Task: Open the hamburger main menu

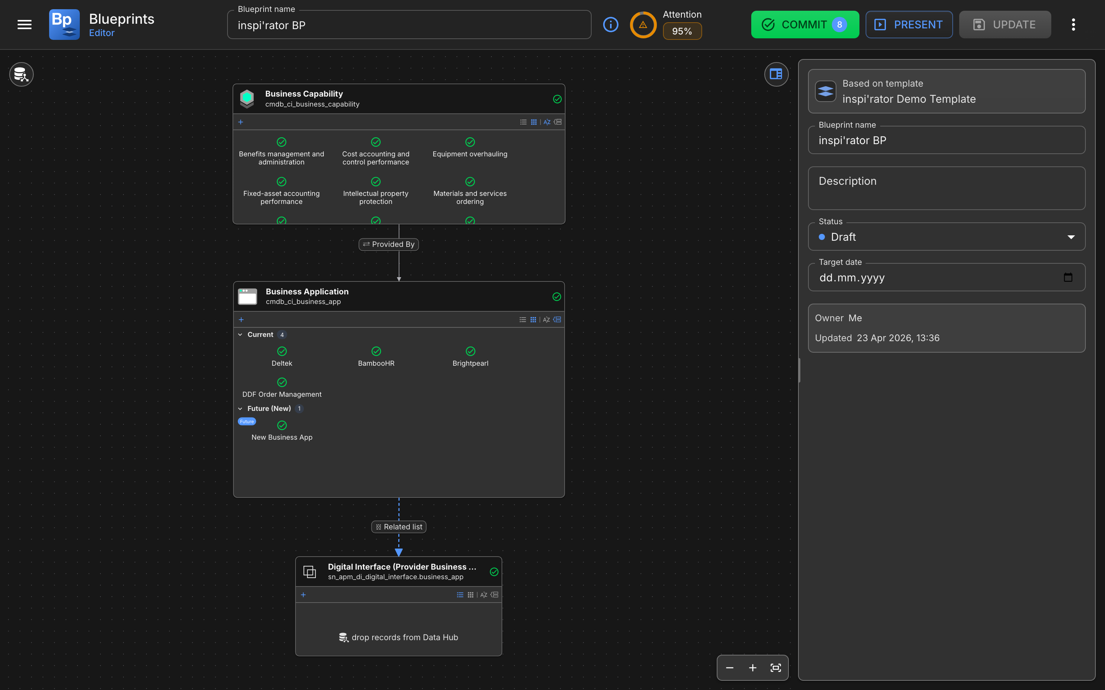Action: pyautogui.click(x=25, y=25)
